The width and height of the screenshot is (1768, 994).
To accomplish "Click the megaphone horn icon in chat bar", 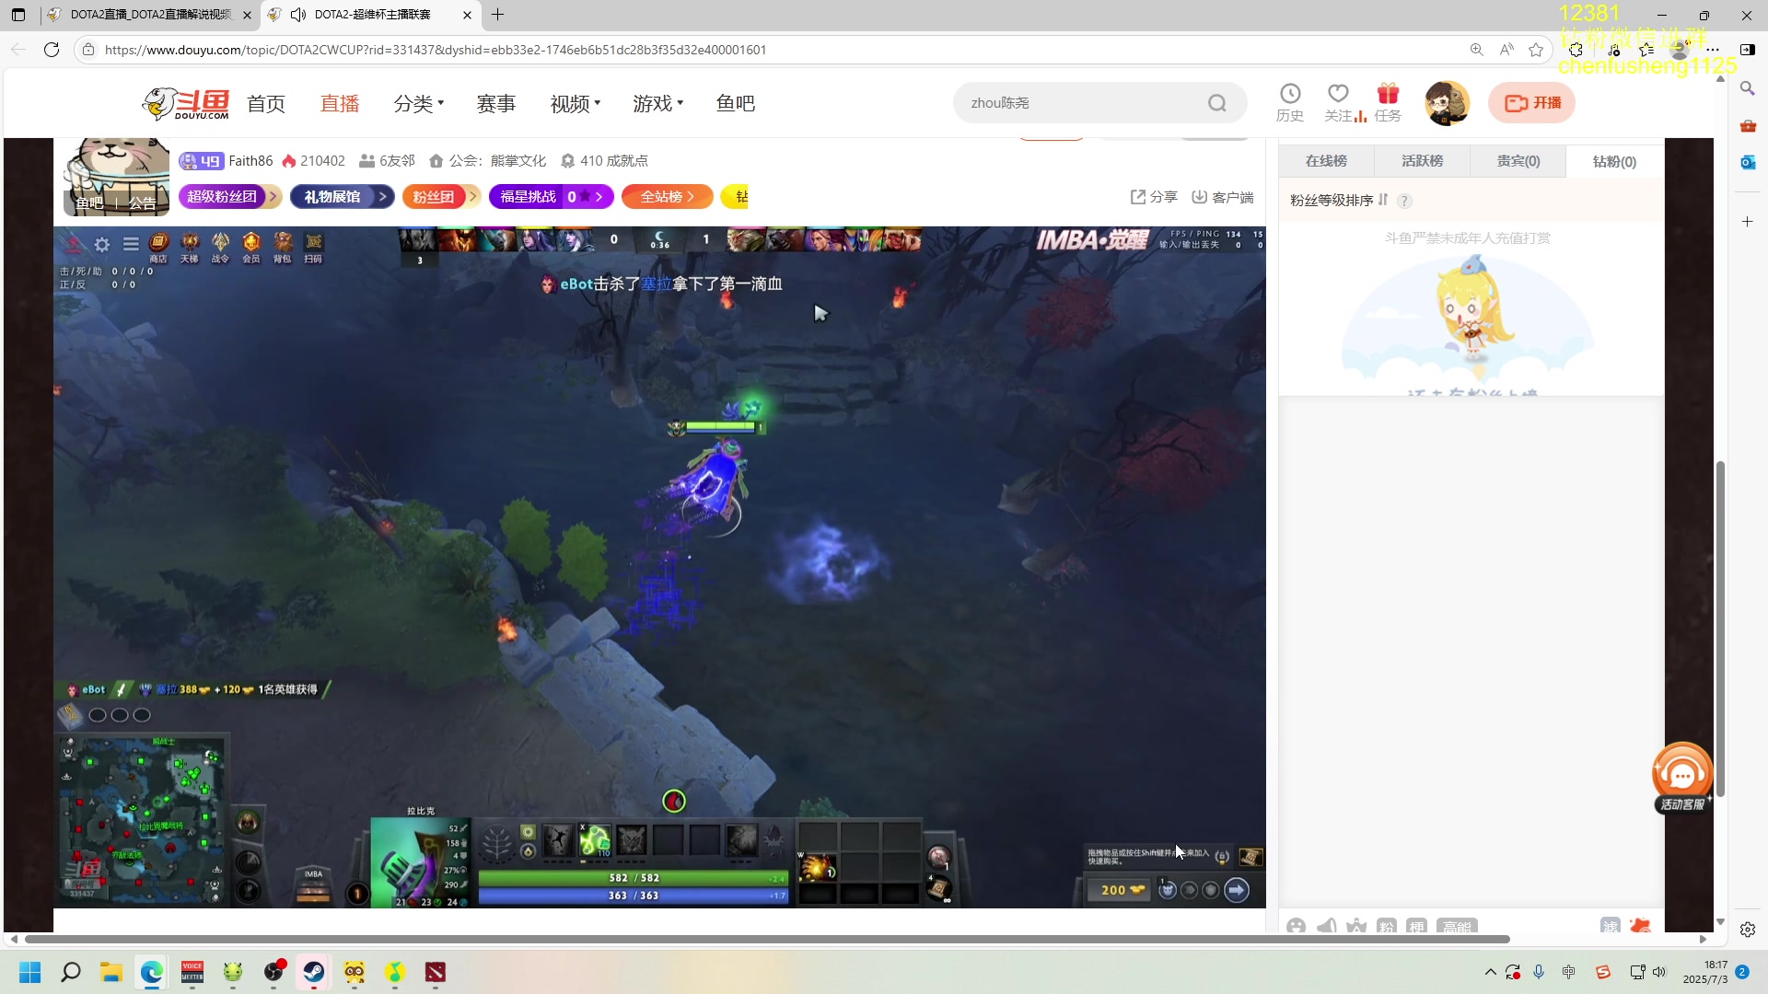I will pyautogui.click(x=1327, y=926).
